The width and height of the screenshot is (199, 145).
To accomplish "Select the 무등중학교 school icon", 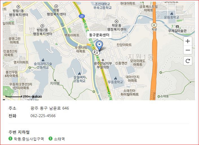I will (x=115, y=78).
